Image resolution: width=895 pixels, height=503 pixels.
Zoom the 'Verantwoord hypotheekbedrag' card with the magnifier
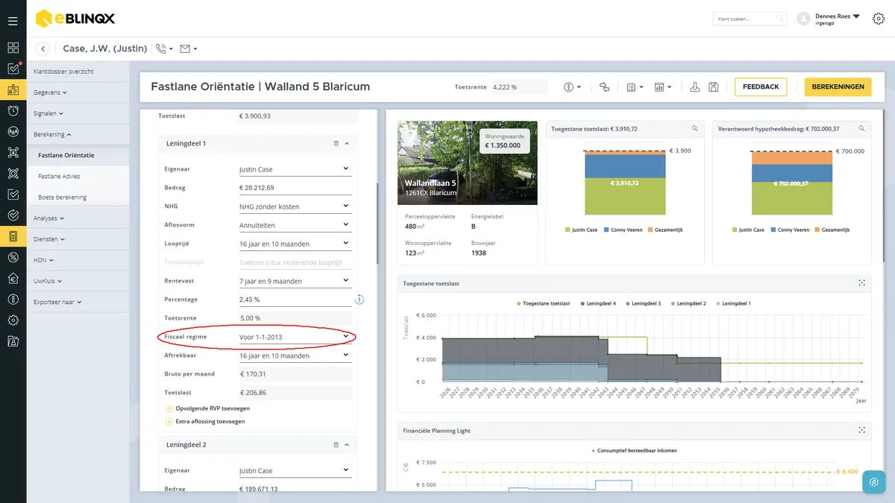[x=861, y=129]
